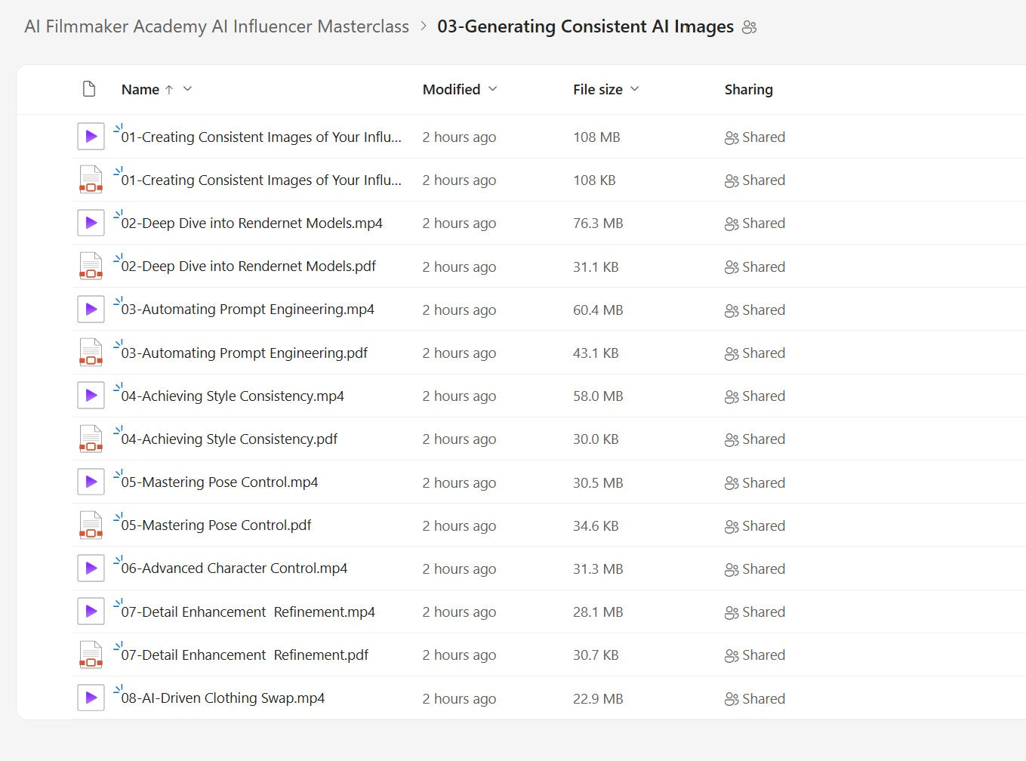Click the video icon for 05-Mastering Pose Control.mp4
Viewport: 1026px width, 761px height.
(x=91, y=482)
